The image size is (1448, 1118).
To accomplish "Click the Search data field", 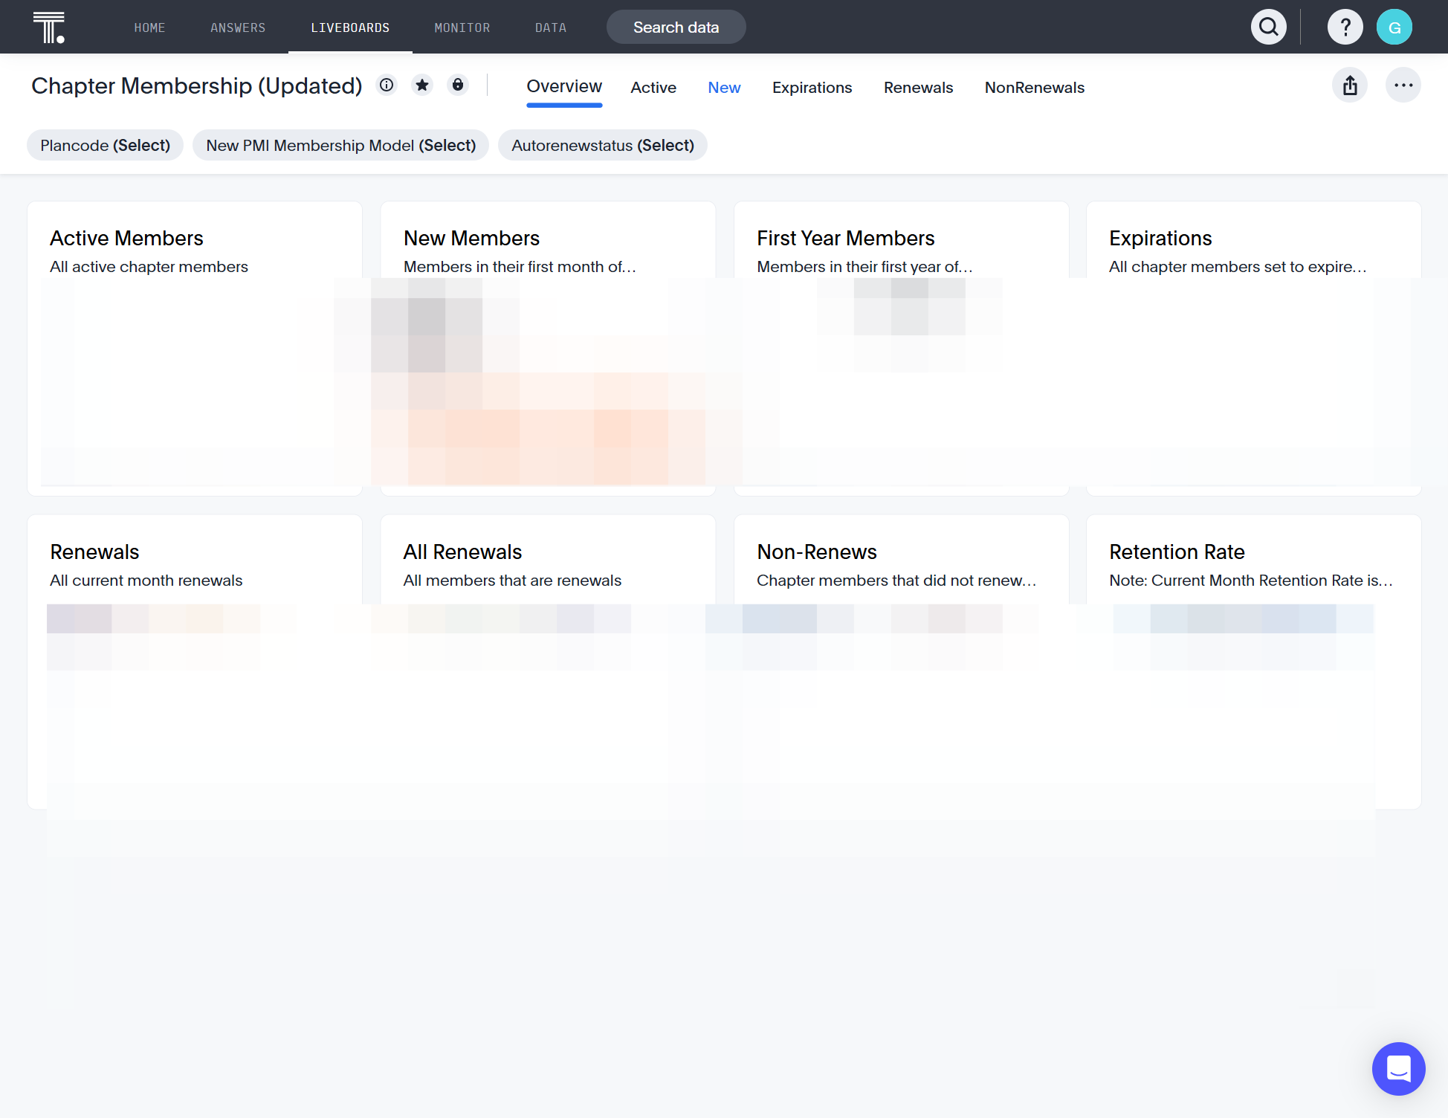I will point(676,28).
